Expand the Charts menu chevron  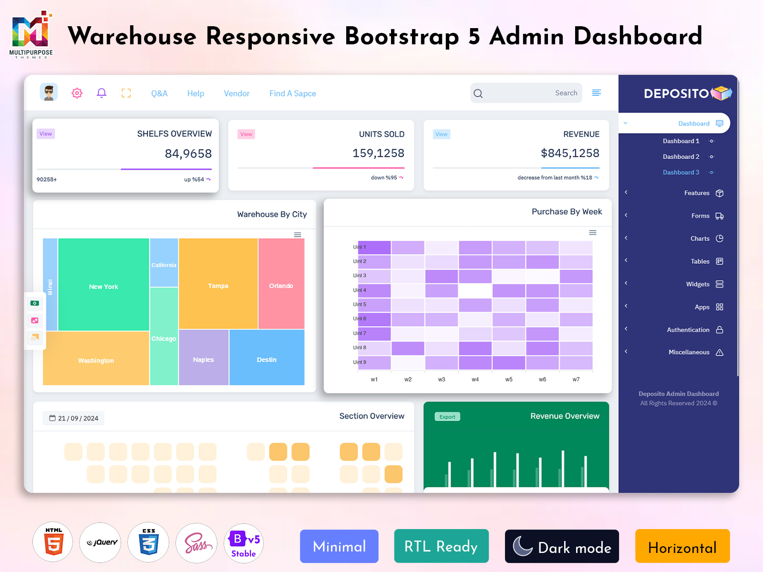(626, 238)
